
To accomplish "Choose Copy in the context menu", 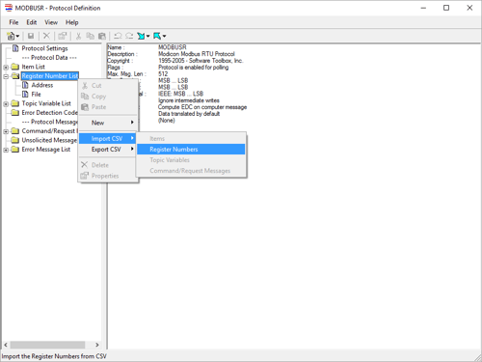I will pyautogui.click(x=108, y=97).
